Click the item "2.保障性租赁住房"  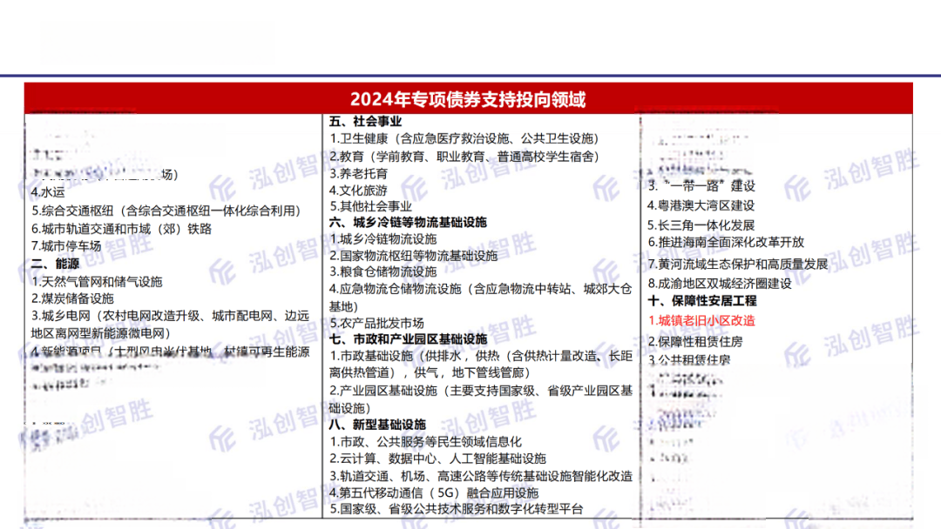point(695,341)
